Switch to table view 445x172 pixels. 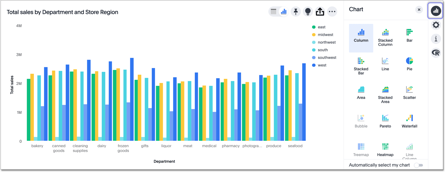[274, 12]
